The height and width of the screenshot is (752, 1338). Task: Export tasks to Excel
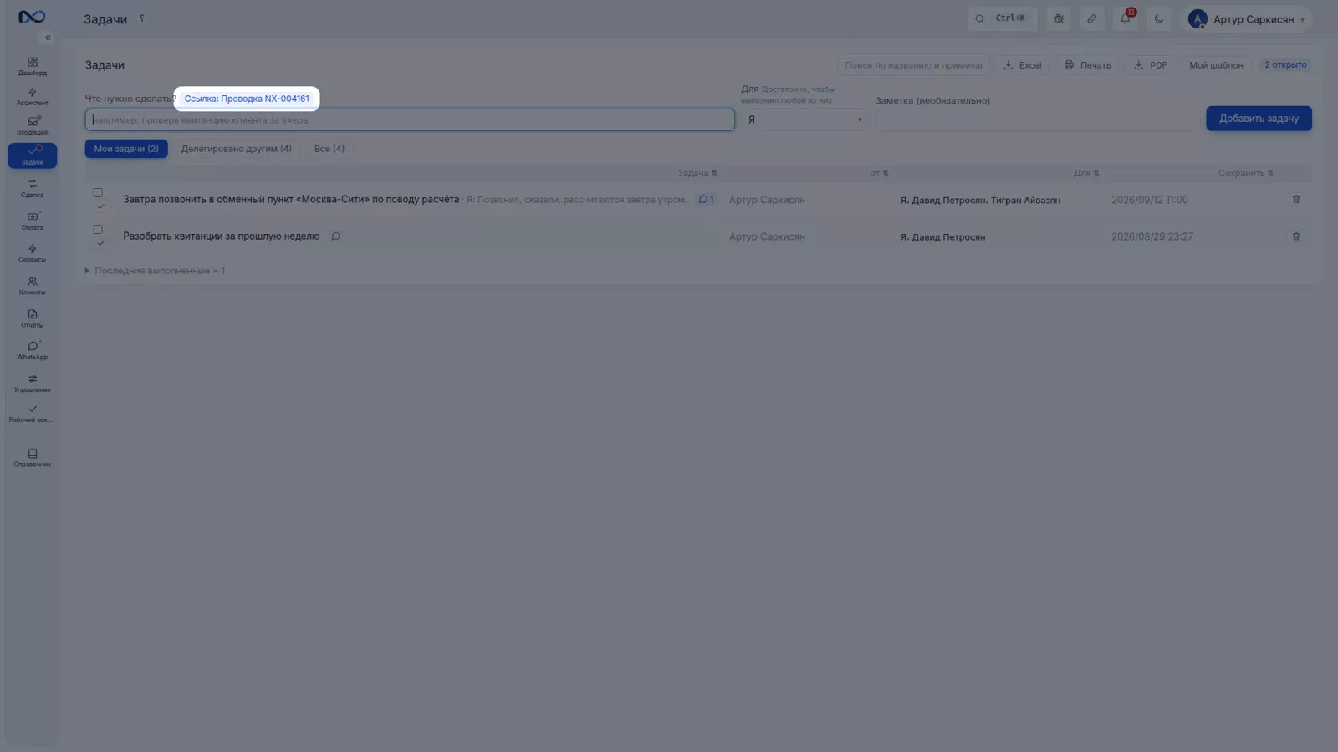coord(1023,65)
